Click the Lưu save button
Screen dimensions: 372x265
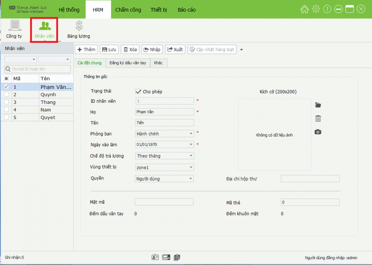click(x=109, y=50)
